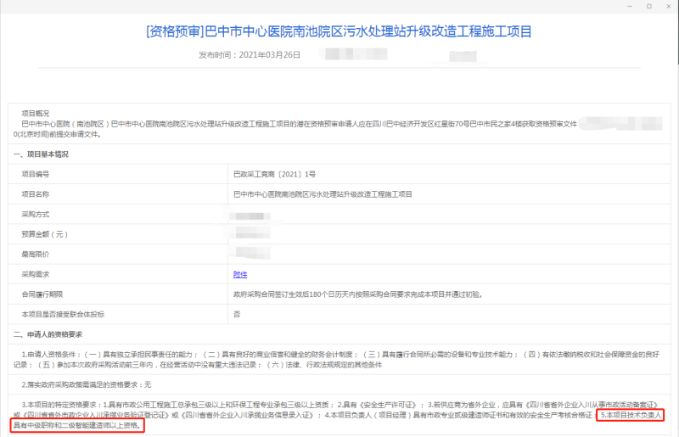Click the 采购需求 row label

(x=35, y=274)
